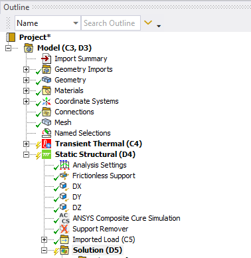Open the Name filter dropdown
The height and width of the screenshot is (258, 251).
(x=76, y=23)
